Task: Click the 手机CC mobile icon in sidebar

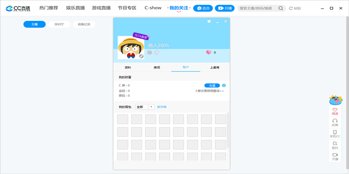Action: [335, 133]
